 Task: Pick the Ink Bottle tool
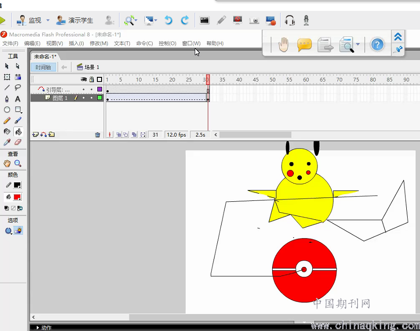point(7,132)
